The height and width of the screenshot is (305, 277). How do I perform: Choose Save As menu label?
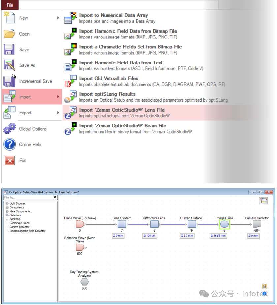click(27, 65)
